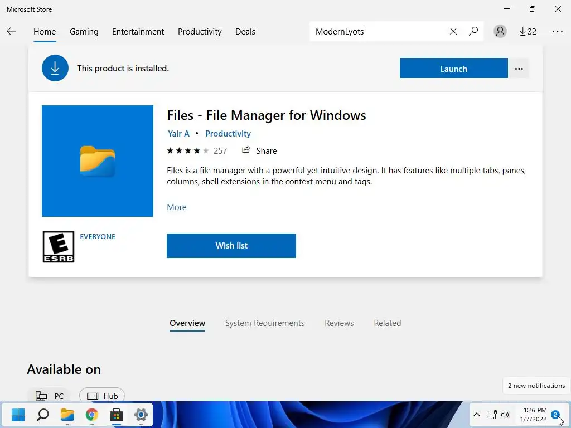This screenshot has height=428, width=571.
Task: Show hidden tray icons chevron
Action: [476, 415]
